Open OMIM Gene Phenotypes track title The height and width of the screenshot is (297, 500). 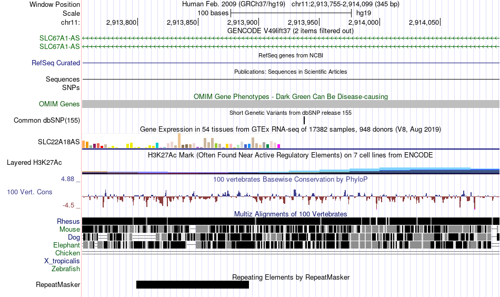tap(291, 97)
